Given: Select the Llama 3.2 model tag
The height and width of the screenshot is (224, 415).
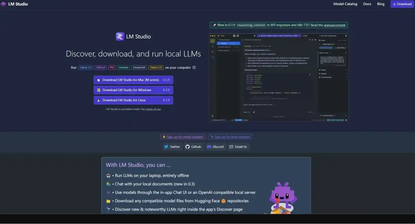Looking at the screenshot, I should (86, 68).
